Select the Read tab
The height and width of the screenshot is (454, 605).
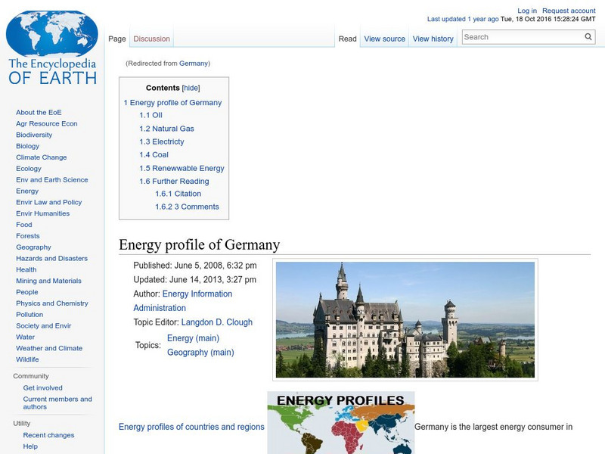pos(346,38)
